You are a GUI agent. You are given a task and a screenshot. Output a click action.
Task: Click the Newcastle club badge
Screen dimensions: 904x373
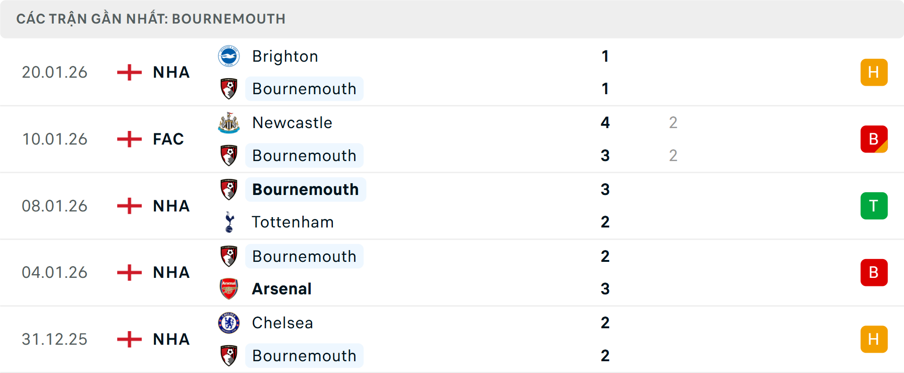pyautogui.click(x=229, y=122)
